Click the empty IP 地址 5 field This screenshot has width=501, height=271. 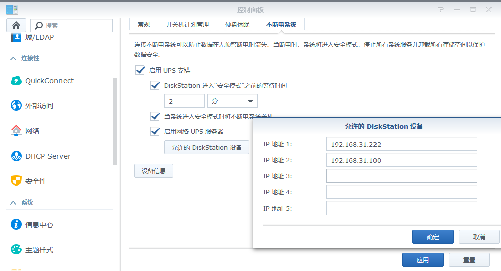(402, 208)
